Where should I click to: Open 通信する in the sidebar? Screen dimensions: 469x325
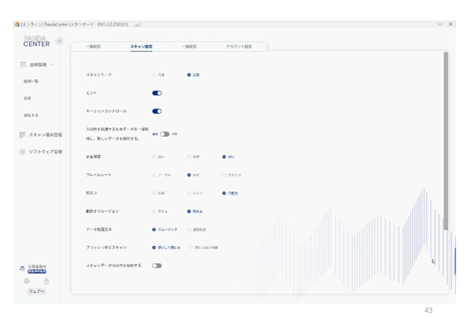pyautogui.click(x=31, y=116)
